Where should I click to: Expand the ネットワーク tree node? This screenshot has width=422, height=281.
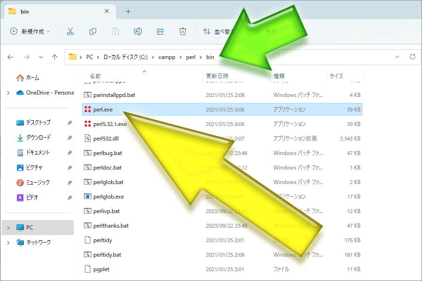coord(8,243)
